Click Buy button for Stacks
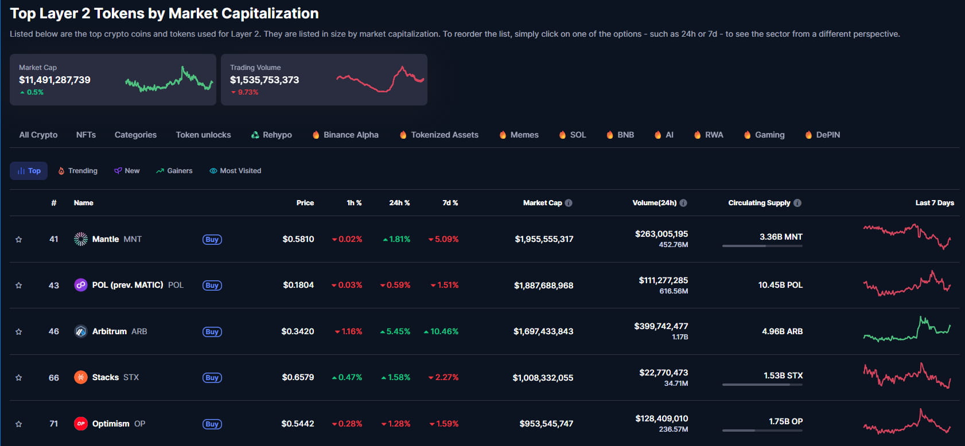 tap(212, 378)
